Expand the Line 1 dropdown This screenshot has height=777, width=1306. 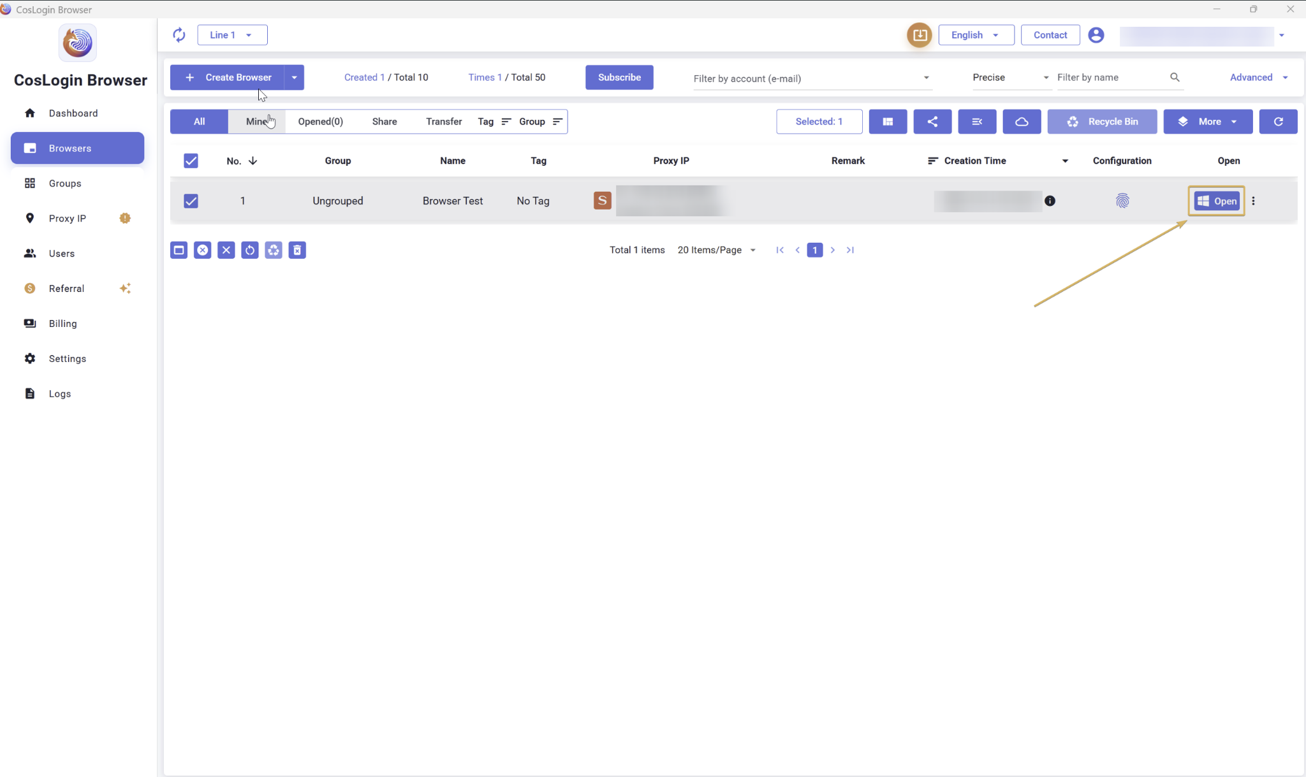tap(232, 35)
